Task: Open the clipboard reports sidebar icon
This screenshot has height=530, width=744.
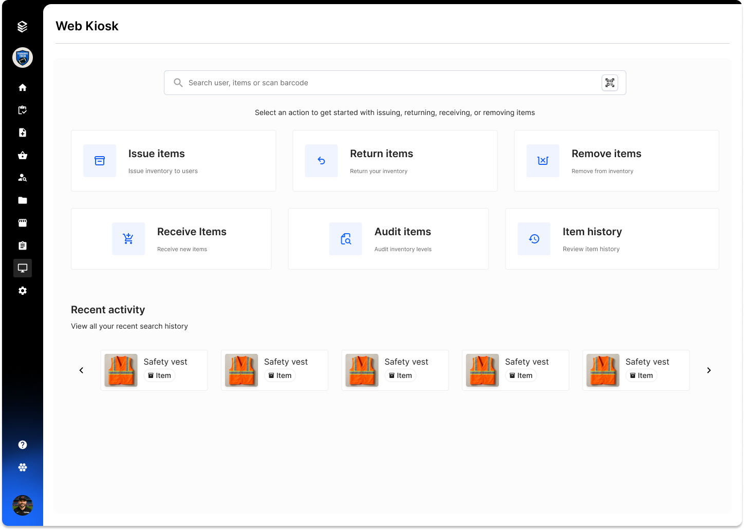Action: pos(23,245)
